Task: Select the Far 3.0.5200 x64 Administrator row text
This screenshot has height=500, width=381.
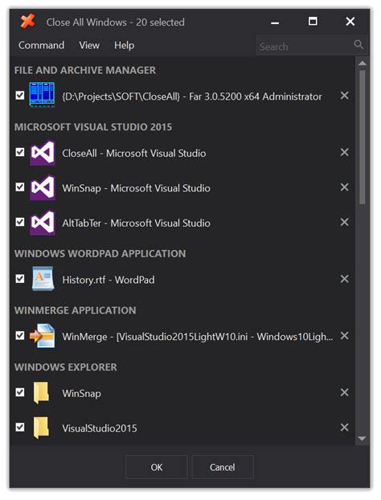Action: click(192, 96)
